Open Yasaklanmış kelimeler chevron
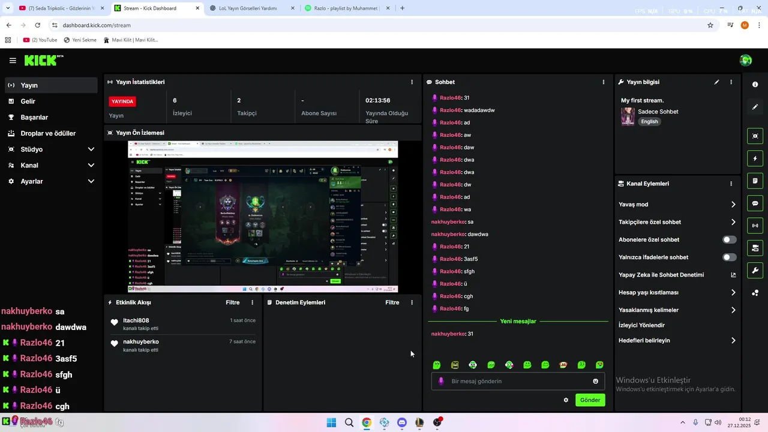Screen dimensions: 768x432 (733, 310)
